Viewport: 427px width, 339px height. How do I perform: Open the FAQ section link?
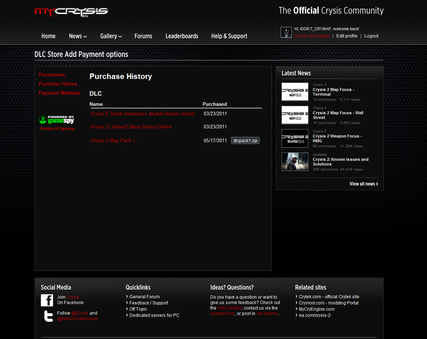click(229, 308)
